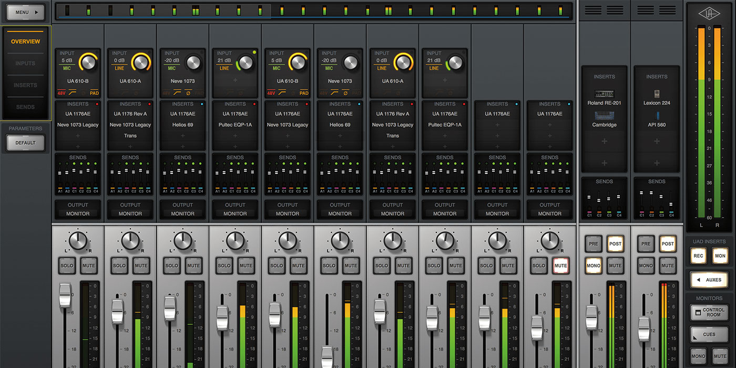The width and height of the screenshot is (736, 368).
Task: Solo channel 1
Action: pos(67,265)
